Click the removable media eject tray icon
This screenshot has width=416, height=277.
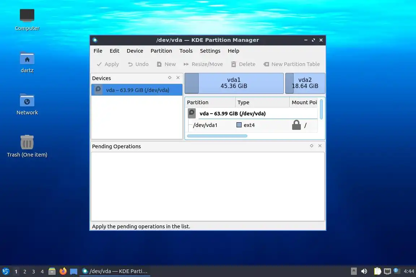354,271
